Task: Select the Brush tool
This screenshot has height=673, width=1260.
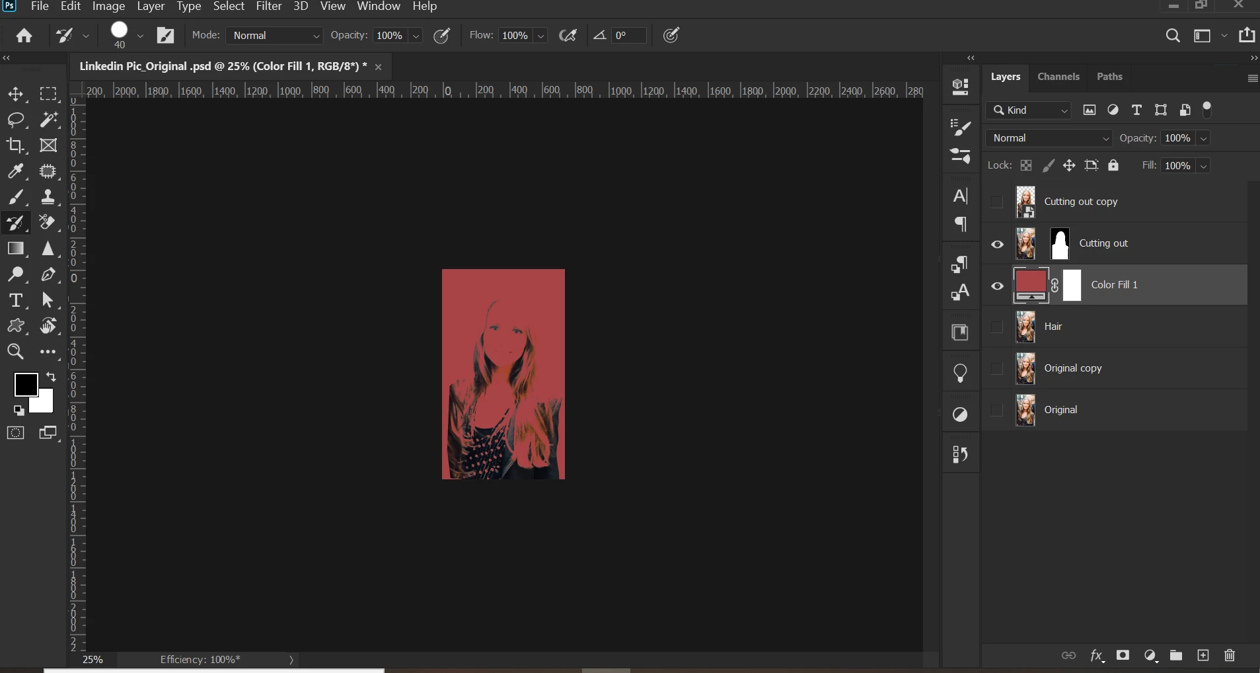Action: [16, 197]
